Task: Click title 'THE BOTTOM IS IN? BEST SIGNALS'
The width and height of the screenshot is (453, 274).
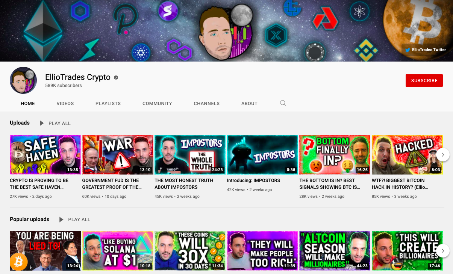Action: [x=330, y=184]
